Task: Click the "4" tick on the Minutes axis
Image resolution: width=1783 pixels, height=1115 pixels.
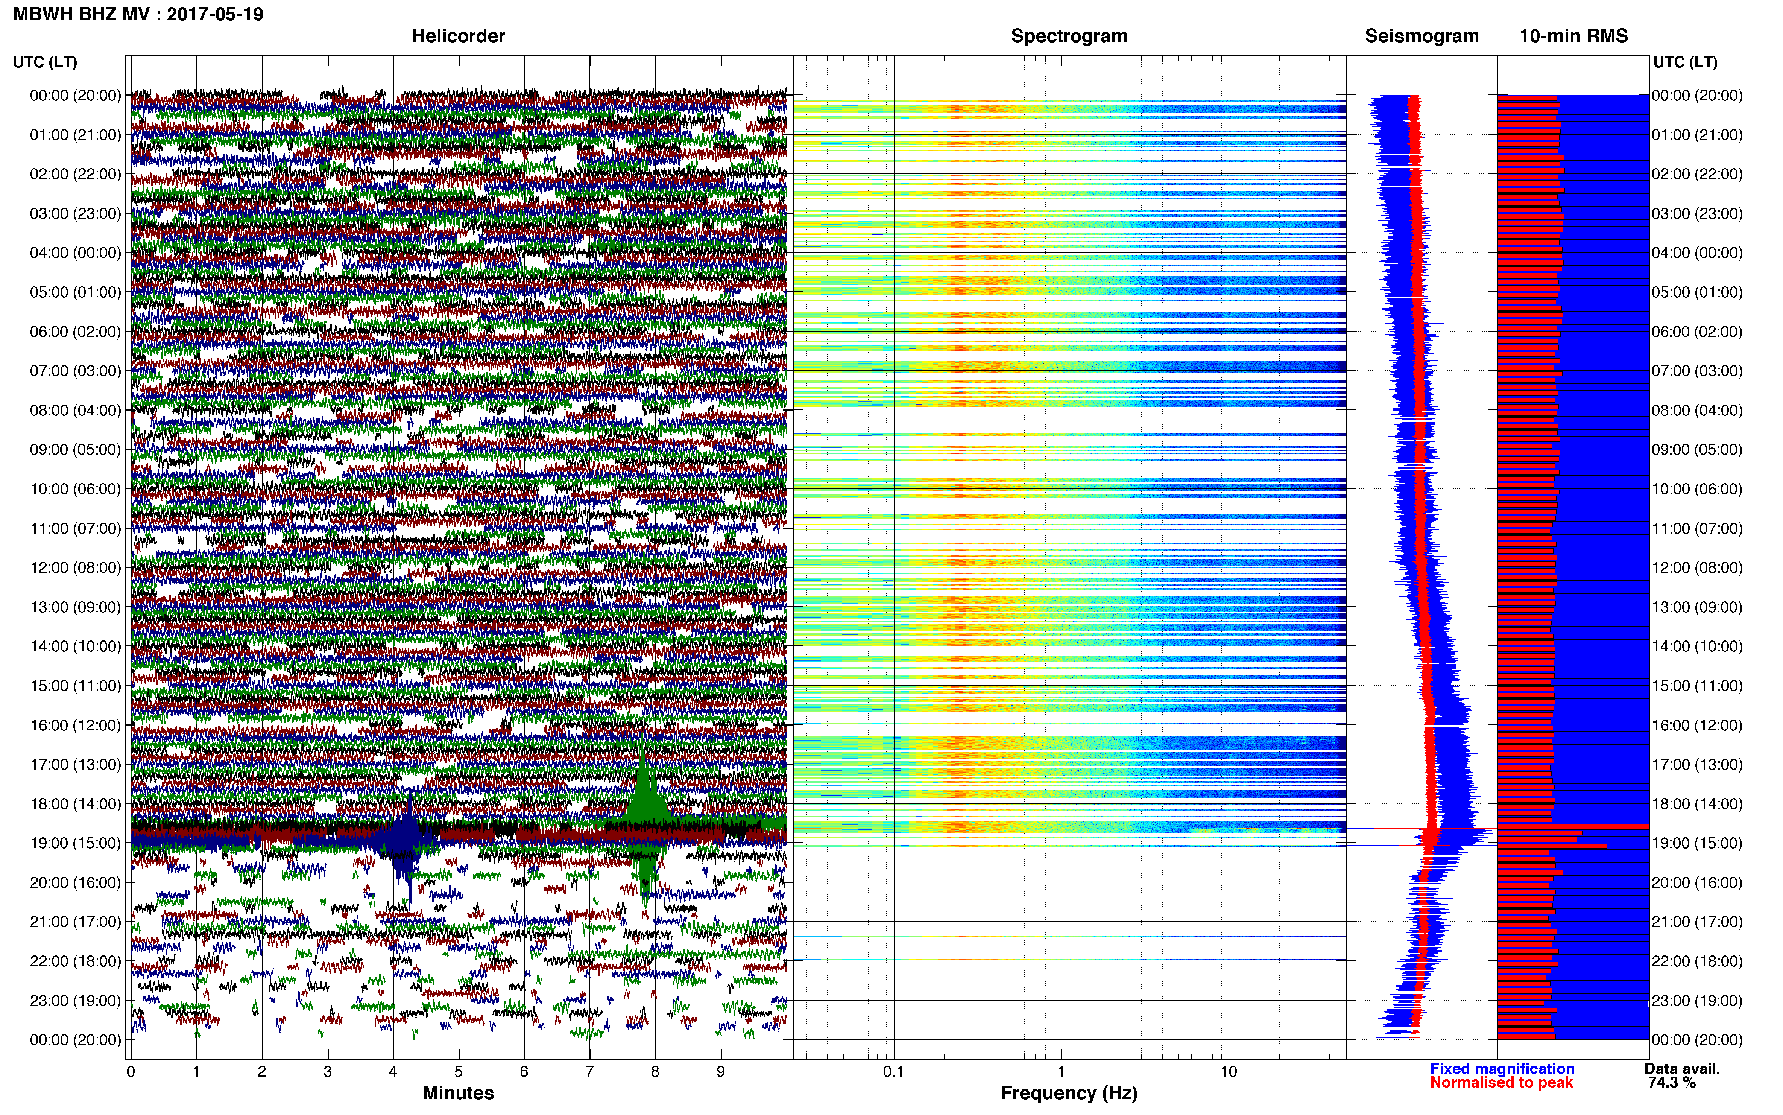Action: click(393, 1072)
